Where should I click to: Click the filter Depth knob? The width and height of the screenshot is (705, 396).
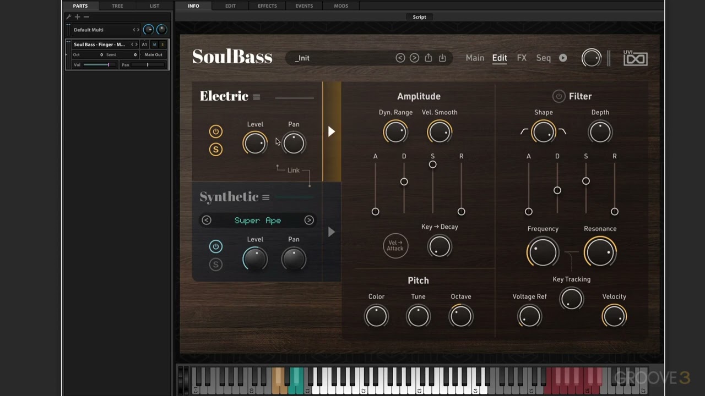click(600, 132)
